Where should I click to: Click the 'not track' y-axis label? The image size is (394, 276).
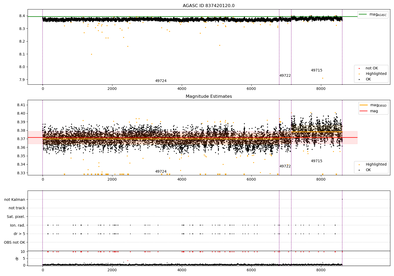(17, 208)
